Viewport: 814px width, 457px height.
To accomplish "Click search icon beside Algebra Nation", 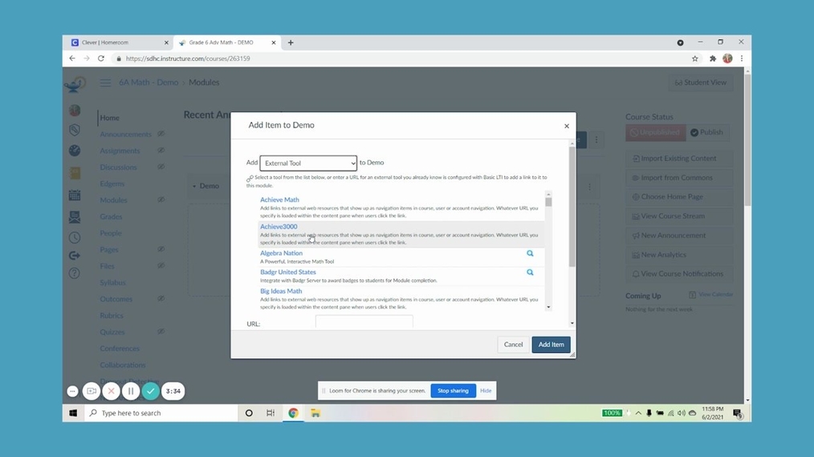I will point(530,253).
